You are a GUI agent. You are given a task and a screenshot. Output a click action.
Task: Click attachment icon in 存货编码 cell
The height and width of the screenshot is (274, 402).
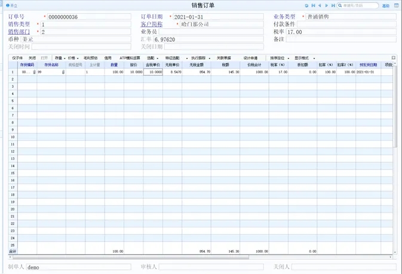tap(34, 72)
